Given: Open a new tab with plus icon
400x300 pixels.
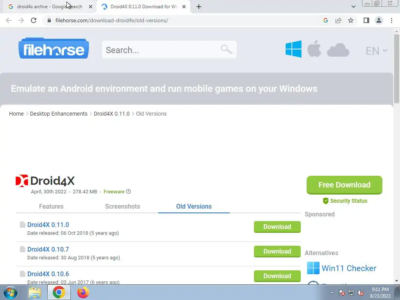Looking at the screenshot, I should (199, 7).
